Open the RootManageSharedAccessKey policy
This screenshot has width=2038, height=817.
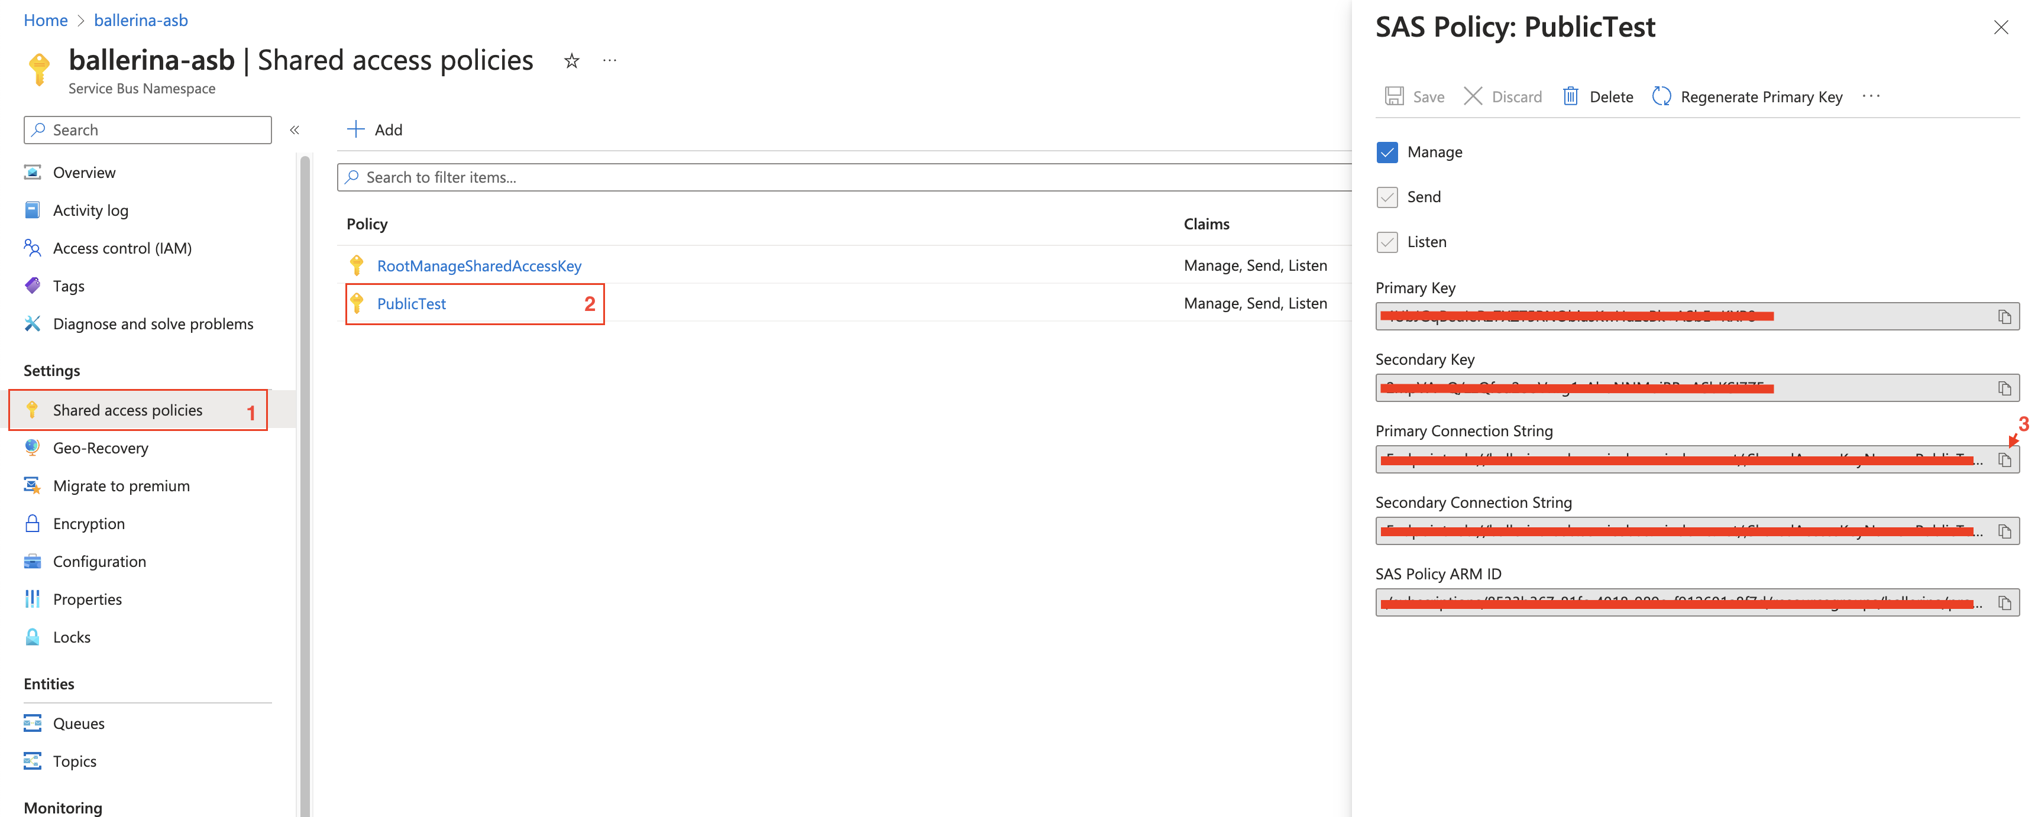478,266
